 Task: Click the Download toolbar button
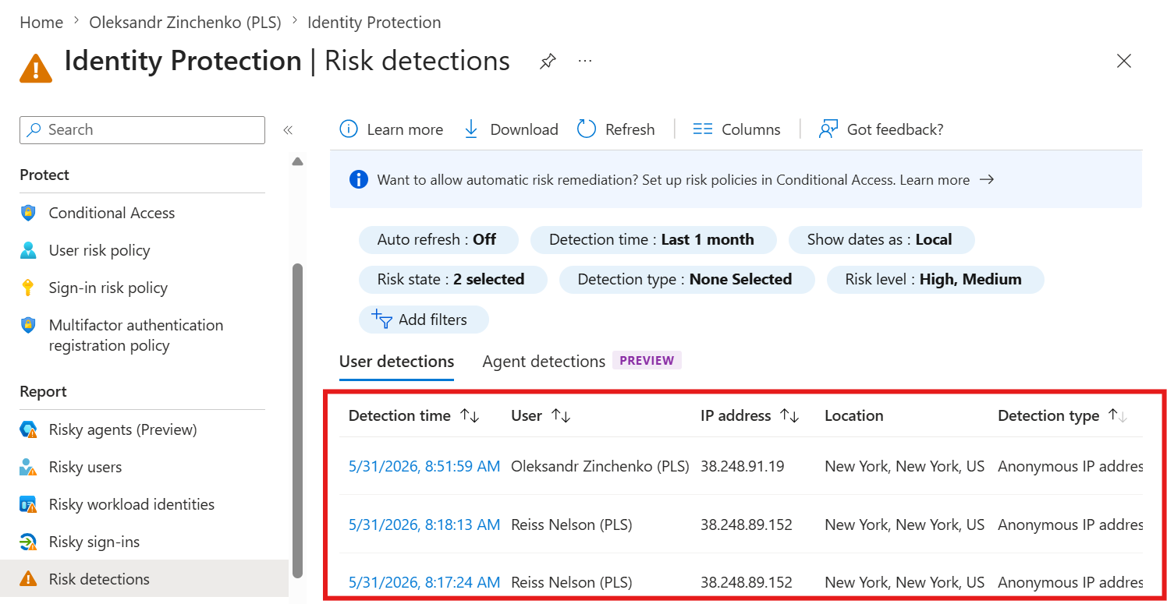coord(511,129)
